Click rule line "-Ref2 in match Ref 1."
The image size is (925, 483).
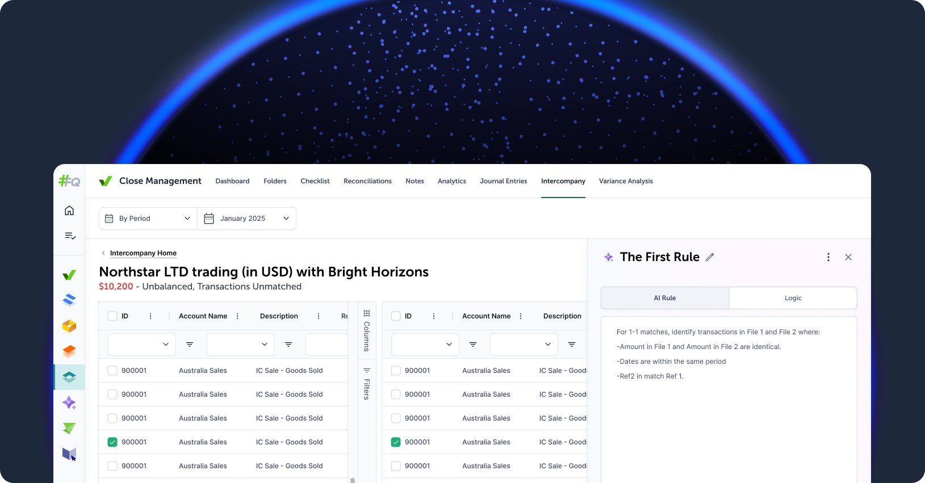650,376
